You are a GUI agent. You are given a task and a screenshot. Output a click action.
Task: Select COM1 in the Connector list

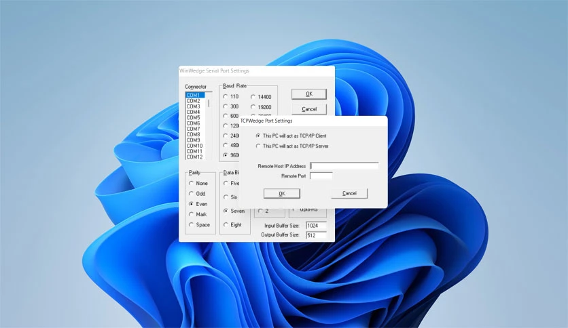[195, 95]
